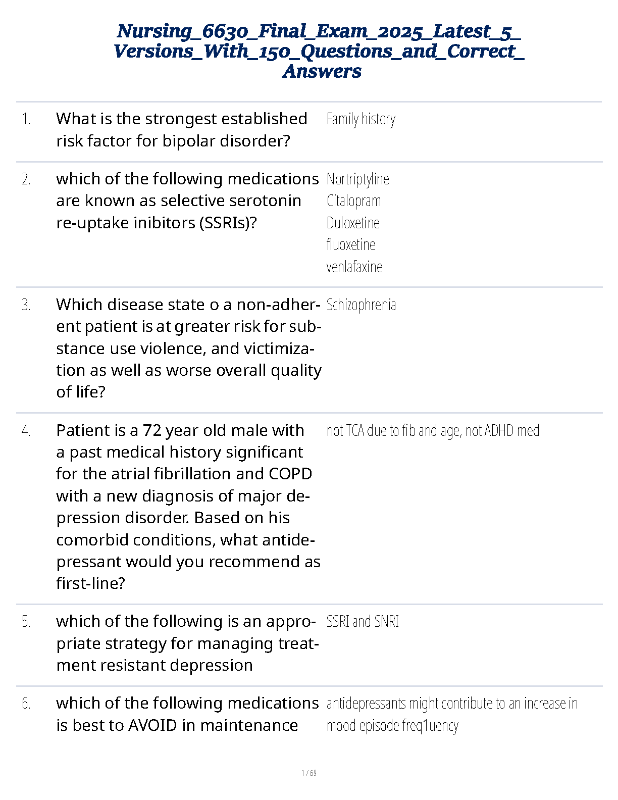Click question number 3
Image resolution: width=618 pixels, height=800 pixels.
click(x=26, y=305)
